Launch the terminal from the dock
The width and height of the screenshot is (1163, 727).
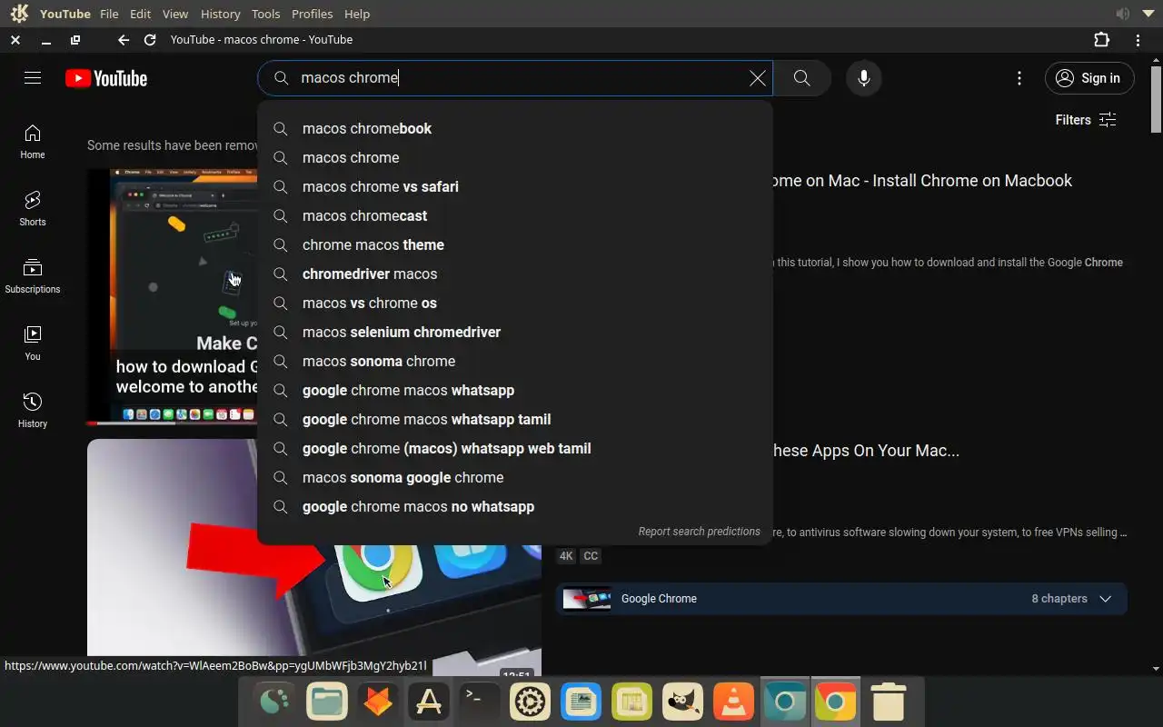pos(479,702)
